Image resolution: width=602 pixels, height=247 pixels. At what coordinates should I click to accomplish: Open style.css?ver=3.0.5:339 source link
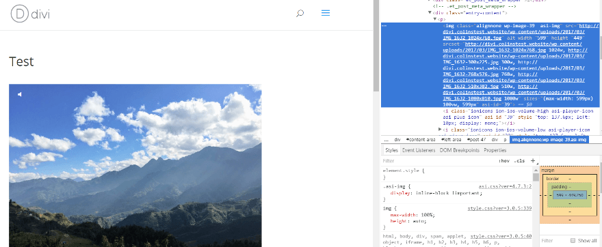499,209
